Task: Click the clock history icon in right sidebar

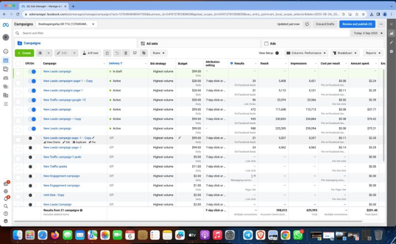Action: click(391, 51)
